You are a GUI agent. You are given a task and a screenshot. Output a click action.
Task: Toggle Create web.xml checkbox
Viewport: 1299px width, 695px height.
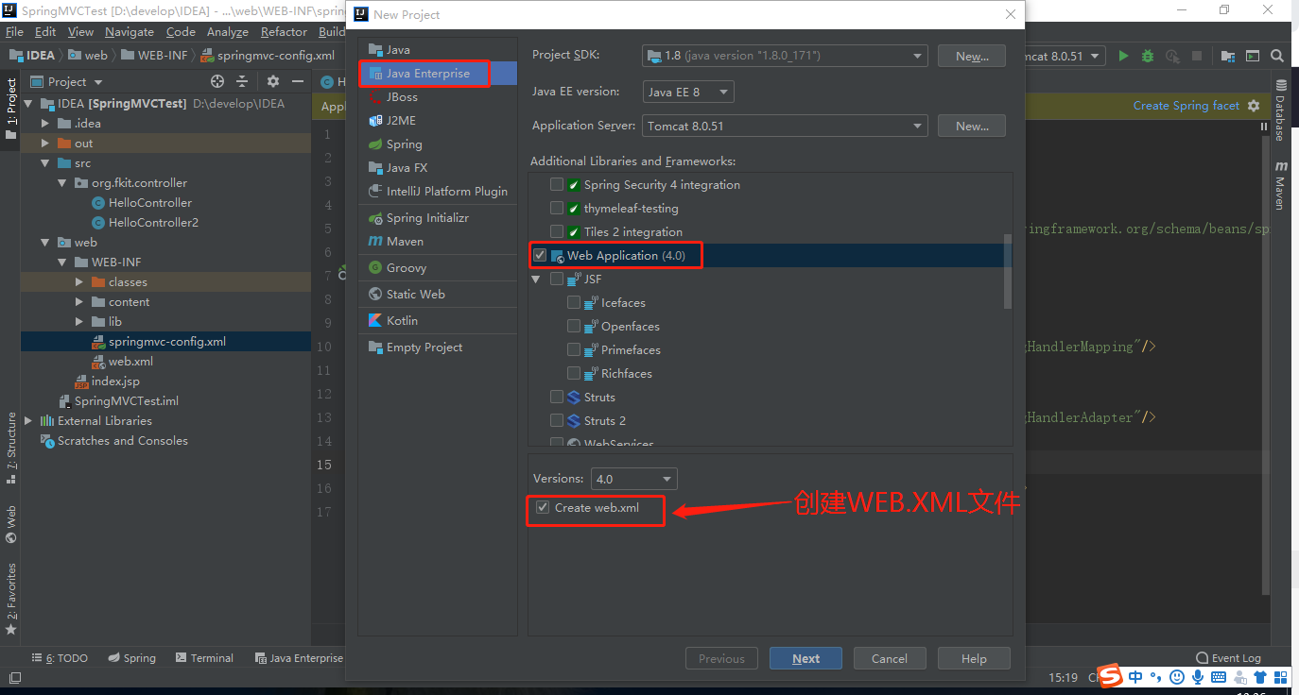point(543,508)
